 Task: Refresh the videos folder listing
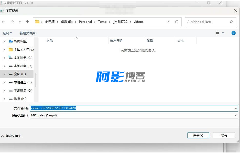pyautogui.click(x=177, y=22)
